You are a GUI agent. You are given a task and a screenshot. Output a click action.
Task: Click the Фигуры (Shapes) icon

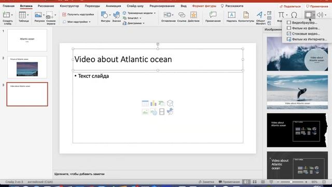click(x=104, y=15)
